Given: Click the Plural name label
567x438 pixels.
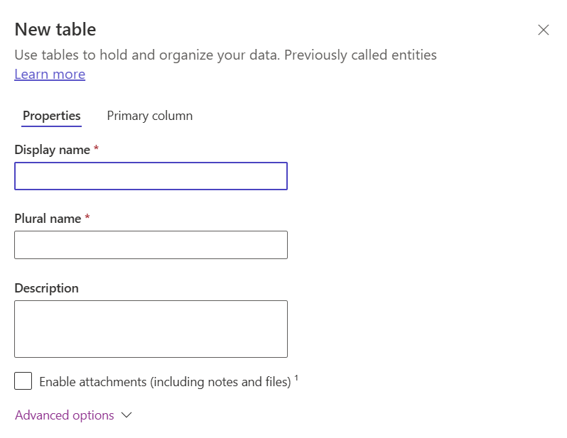Looking at the screenshot, I should point(48,219).
